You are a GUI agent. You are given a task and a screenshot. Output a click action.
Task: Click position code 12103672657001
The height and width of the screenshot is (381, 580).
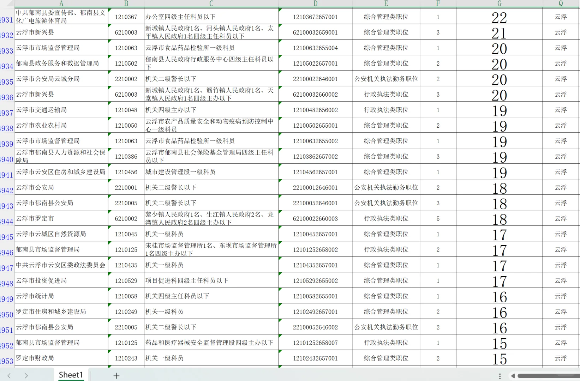click(315, 17)
